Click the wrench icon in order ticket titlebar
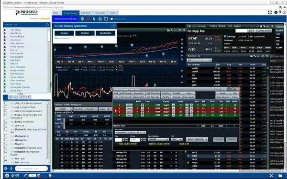The image size is (287, 179). point(225,89)
